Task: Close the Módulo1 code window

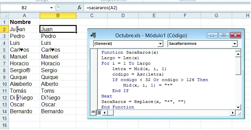Action: click(x=236, y=35)
